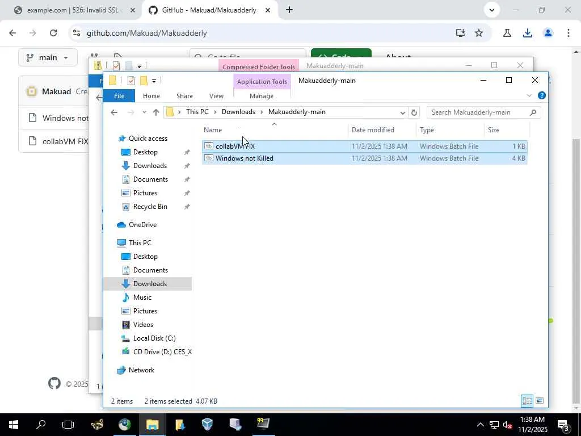Open Music folder under This PC
This screenshot has height=436, width=581.
[142, 297]
